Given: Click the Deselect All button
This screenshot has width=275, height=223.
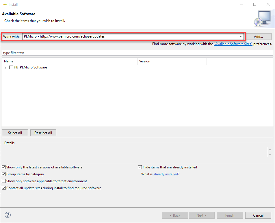Looking at the screenshot, I should click(43, 133).
